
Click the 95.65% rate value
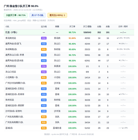pyautogui.click(x=72, y=49)
